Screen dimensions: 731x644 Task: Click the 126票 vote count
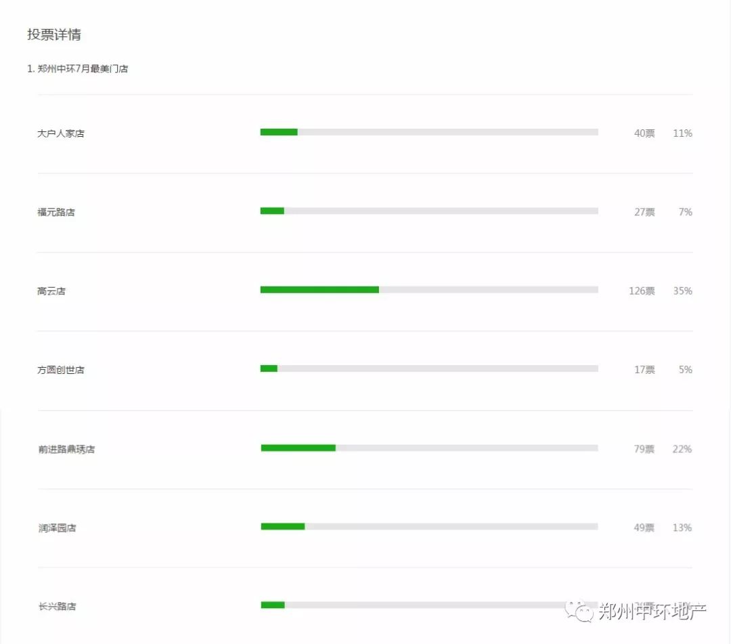(642, 291)
